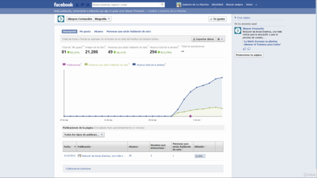
Task: Toggle Alcance total de la semana legend swatch
Action: coord(134,64)
